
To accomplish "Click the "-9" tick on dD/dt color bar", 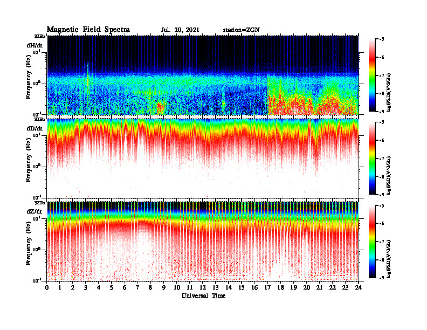I will 382,195.
